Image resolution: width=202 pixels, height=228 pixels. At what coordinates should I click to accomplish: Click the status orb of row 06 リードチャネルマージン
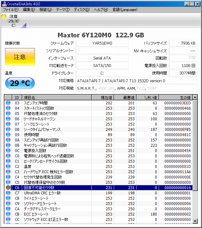pyautogui.click(x=8, y=119)
